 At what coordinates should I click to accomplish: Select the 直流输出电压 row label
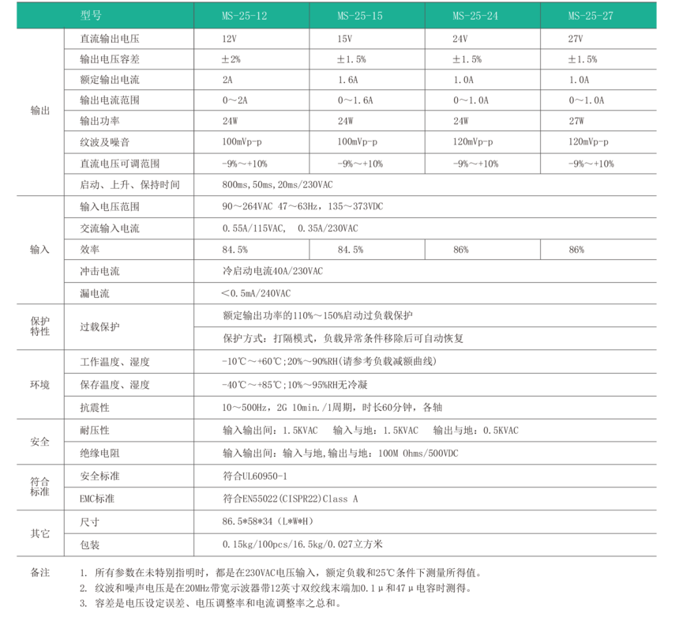[110, 39]
